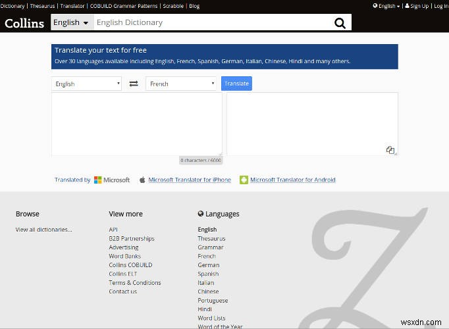The height and width of the screenshot is (329, 449).
Task: Select English in footer Languages list
Action: pos(207,230)
